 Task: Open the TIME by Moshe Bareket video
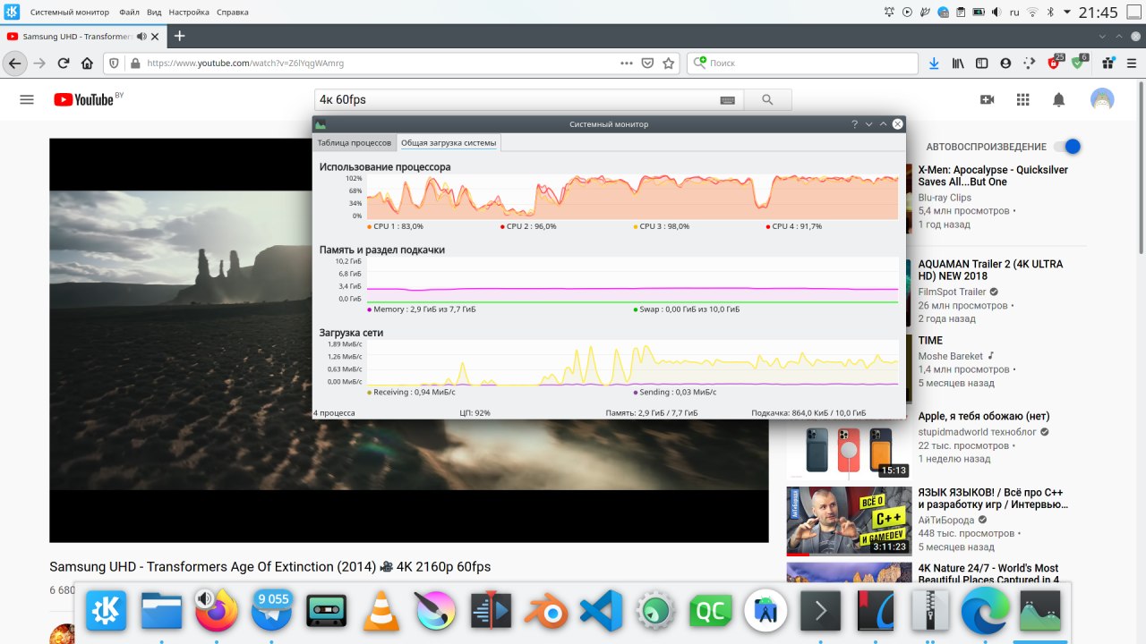click(930, 341)
